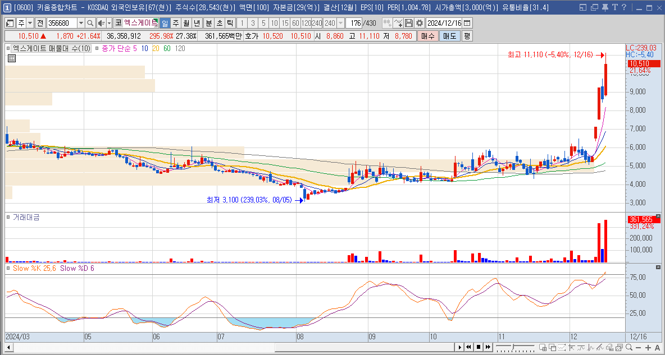665x355 pixels.
Task: Click the 평 button
Action: (x=467, y=36)
